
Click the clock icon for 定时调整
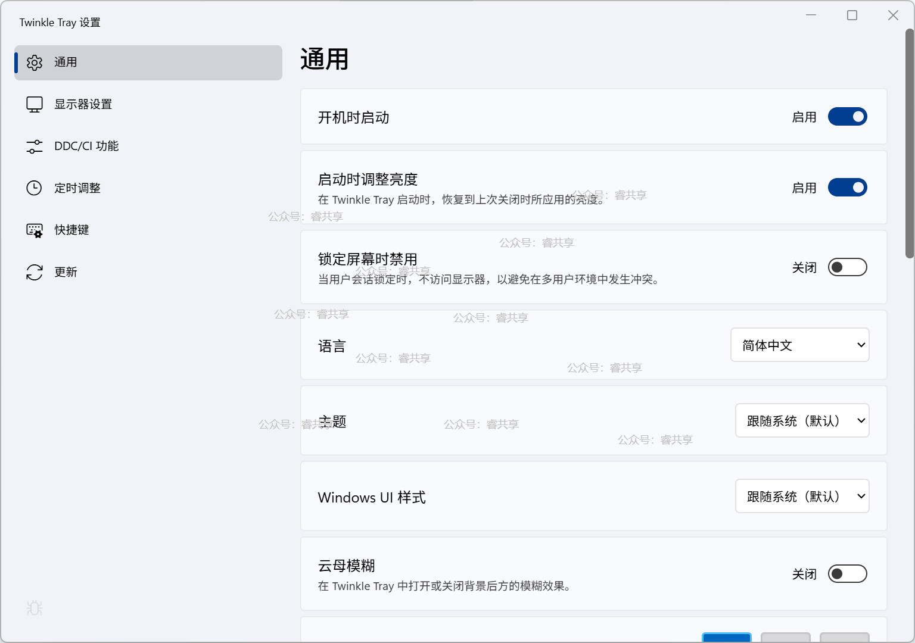tap(35, 188)
